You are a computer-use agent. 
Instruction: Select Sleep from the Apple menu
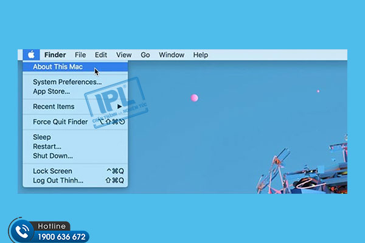tap(75, 137)
